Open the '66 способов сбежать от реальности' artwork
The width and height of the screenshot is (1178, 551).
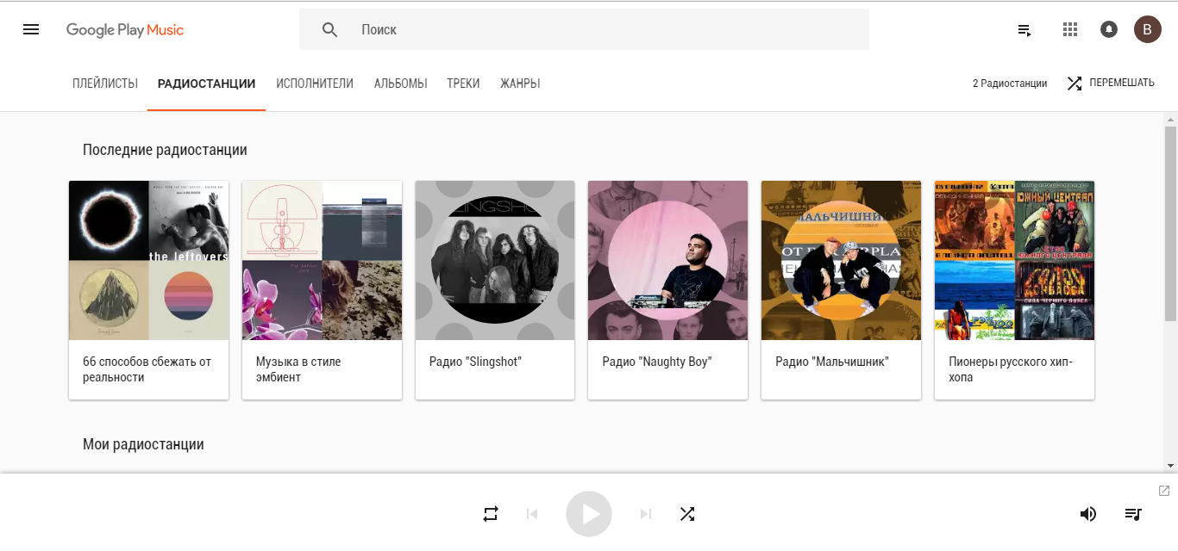pos(149,261)
